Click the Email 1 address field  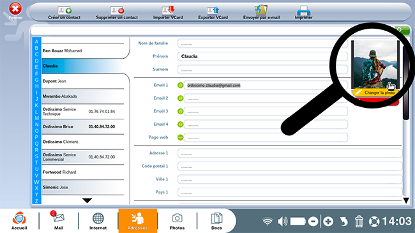pyautogui.click(x=266, y=86)
